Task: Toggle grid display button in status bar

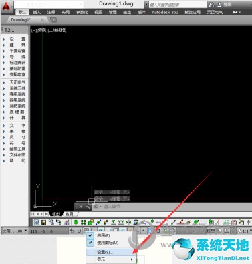Action: 86,231
